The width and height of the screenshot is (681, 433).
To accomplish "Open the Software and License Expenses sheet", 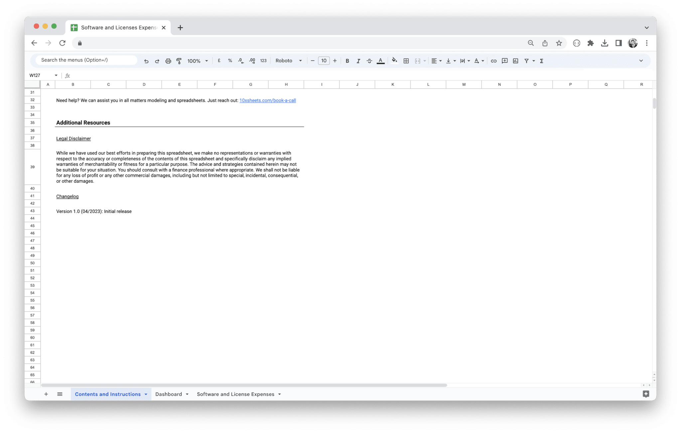I will [x=235, y=394].
